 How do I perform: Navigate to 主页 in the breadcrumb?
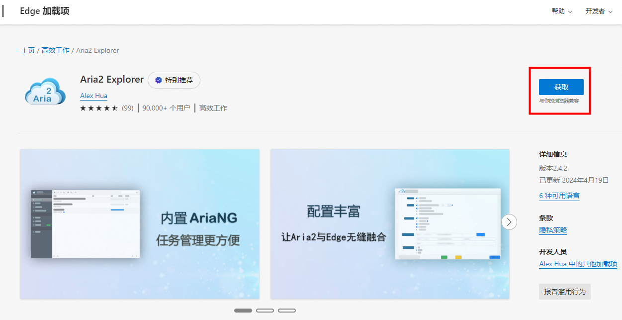point(28,50)
